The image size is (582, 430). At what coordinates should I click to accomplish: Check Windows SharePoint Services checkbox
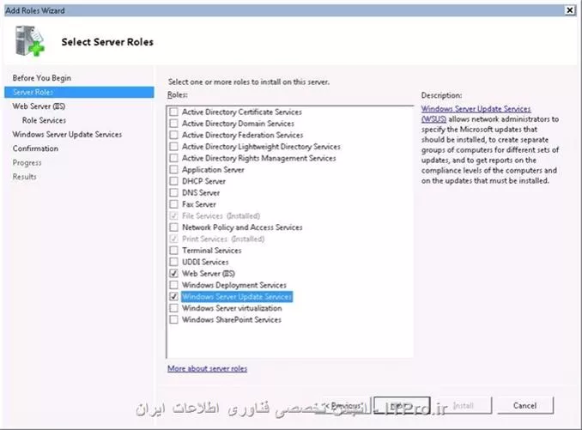pyautogui.click(x=173, y=319)
